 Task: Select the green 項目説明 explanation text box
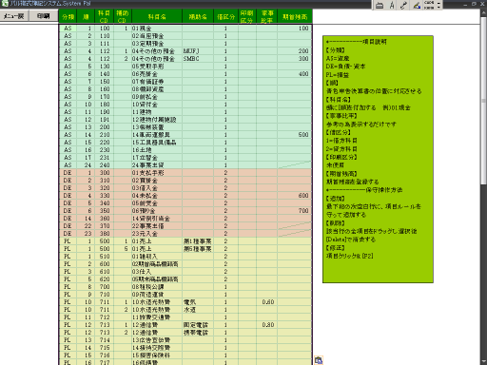click(x=378, y=159)
